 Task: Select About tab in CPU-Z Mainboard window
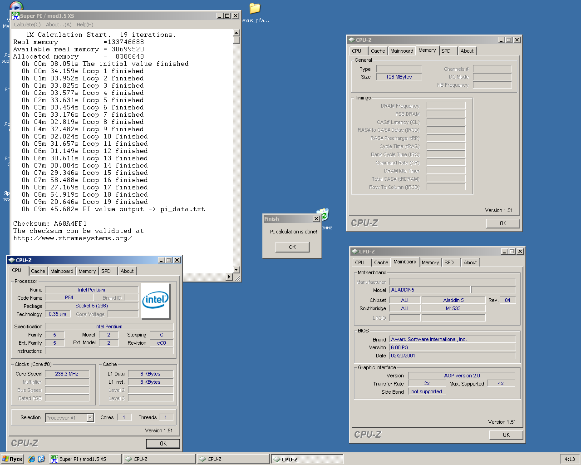point(470,262)
